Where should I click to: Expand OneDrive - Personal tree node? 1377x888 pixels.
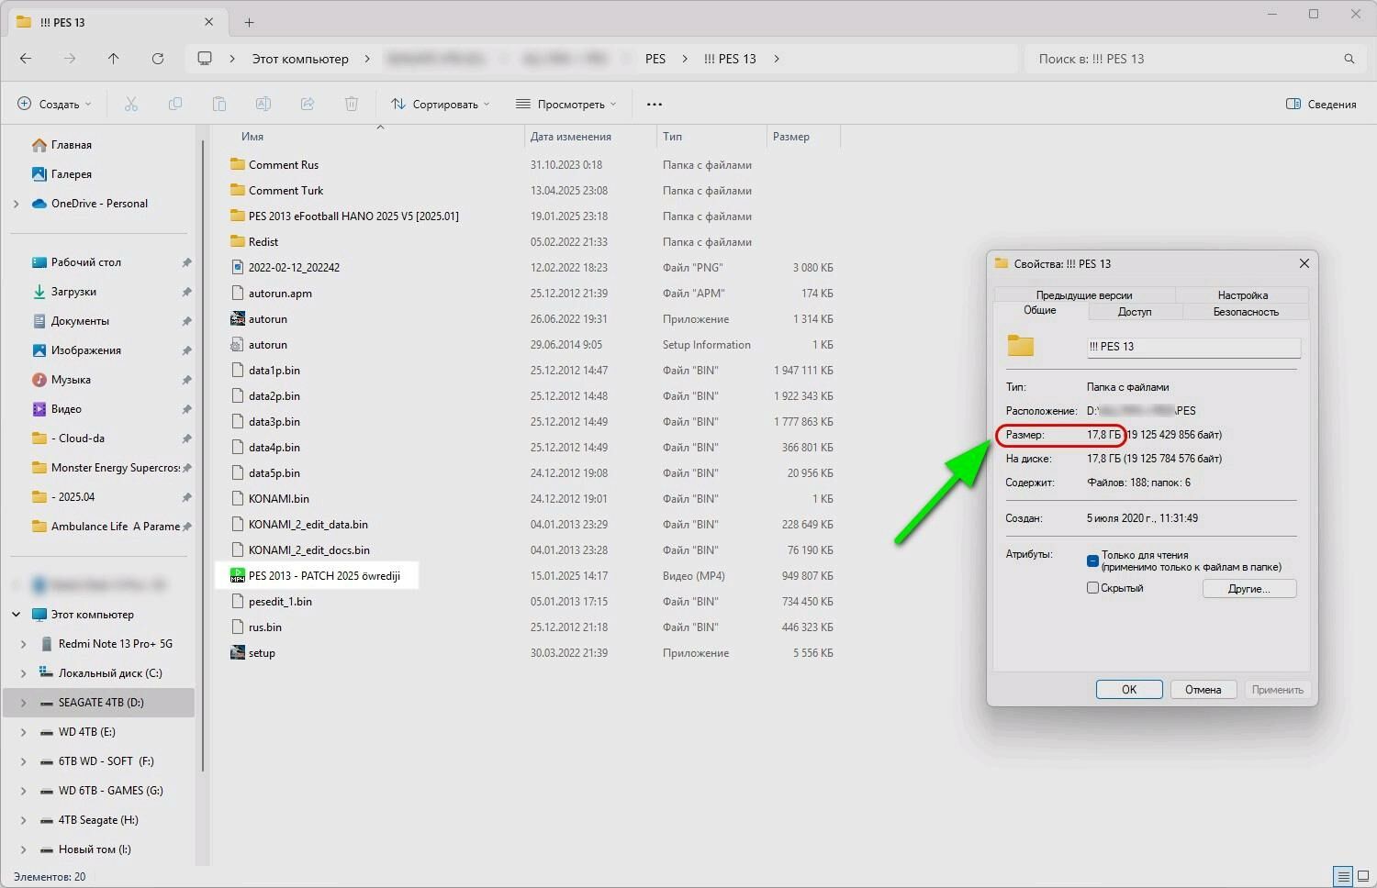[x=16, y=204]
